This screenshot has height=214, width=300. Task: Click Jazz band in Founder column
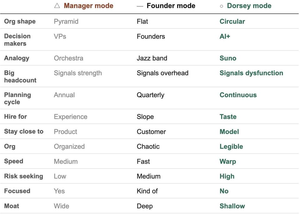[152, 58]
